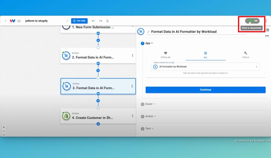Select step 2 Format Data in AI Formatter
The image size is (271, 158).
coord(98,56)
